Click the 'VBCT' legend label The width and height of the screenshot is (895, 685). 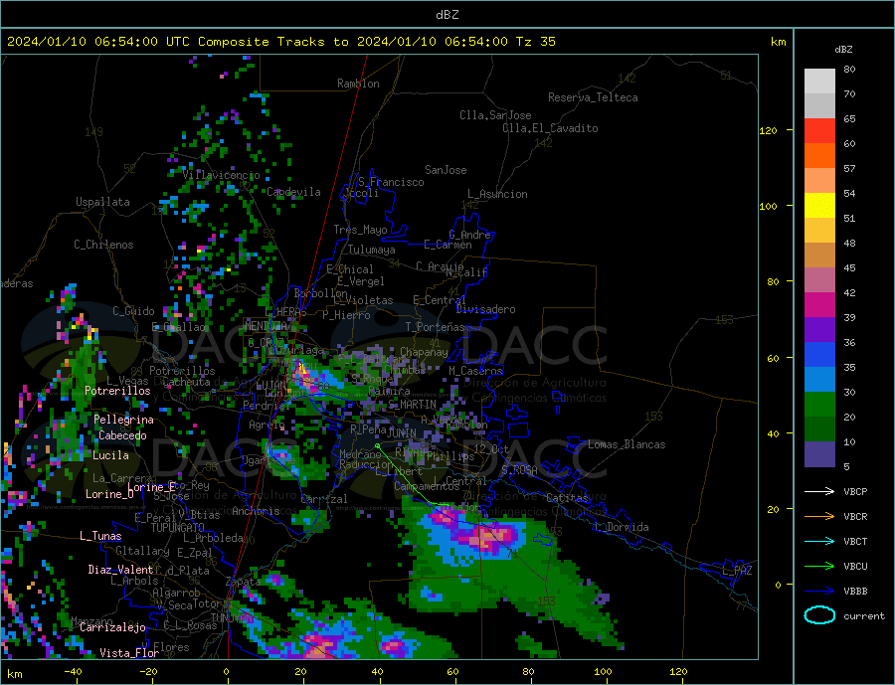click(855, 541)
